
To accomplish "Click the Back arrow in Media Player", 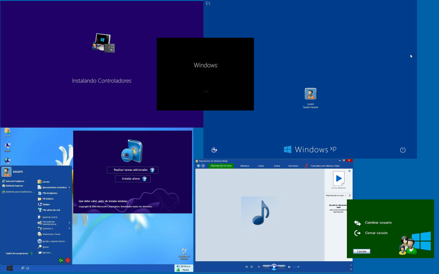I will pos(198,166).
